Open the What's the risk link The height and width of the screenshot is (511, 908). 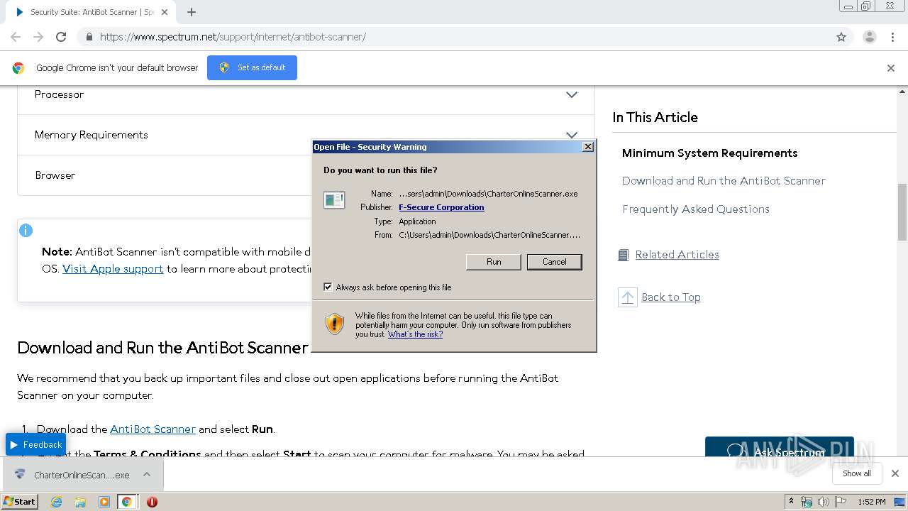(415, 334)
